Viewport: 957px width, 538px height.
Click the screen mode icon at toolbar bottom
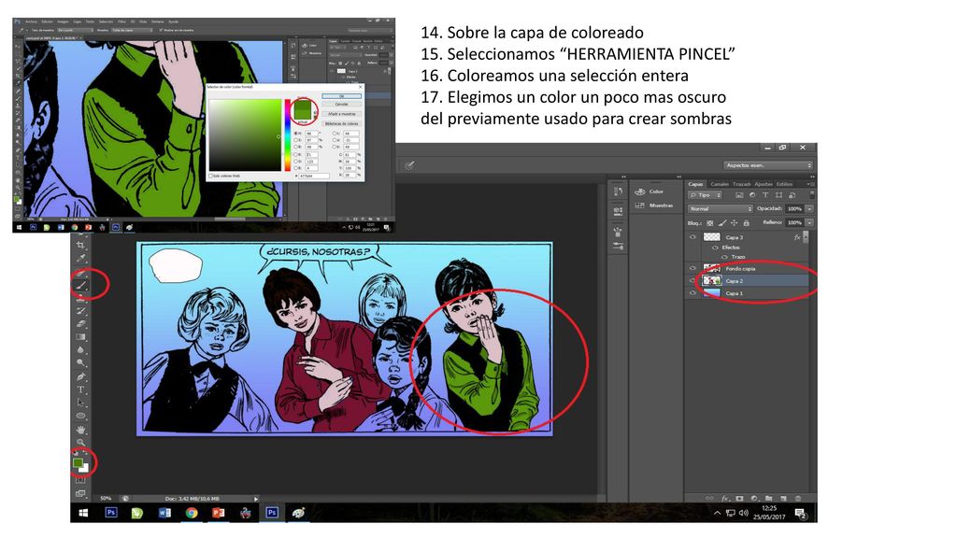point(80,493)
